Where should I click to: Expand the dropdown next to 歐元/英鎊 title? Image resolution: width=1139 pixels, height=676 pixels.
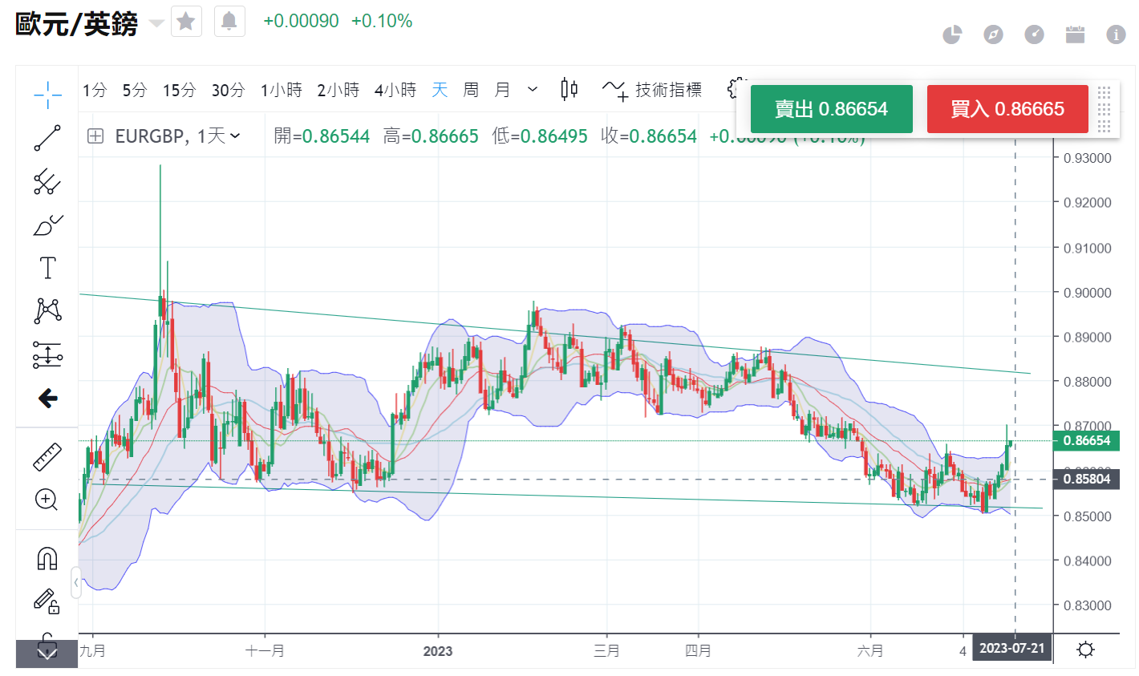pos(156,23)
